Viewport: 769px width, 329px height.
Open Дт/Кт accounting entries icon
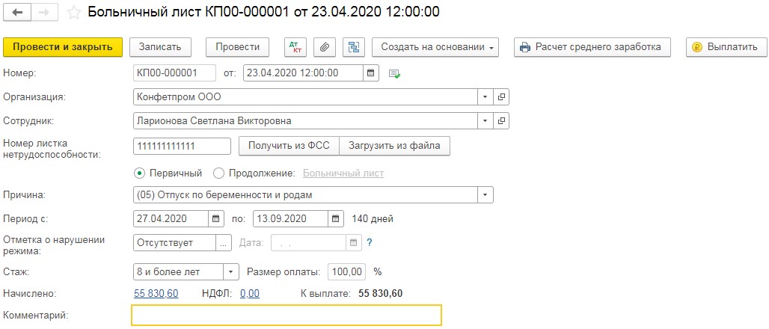(296, 46)
